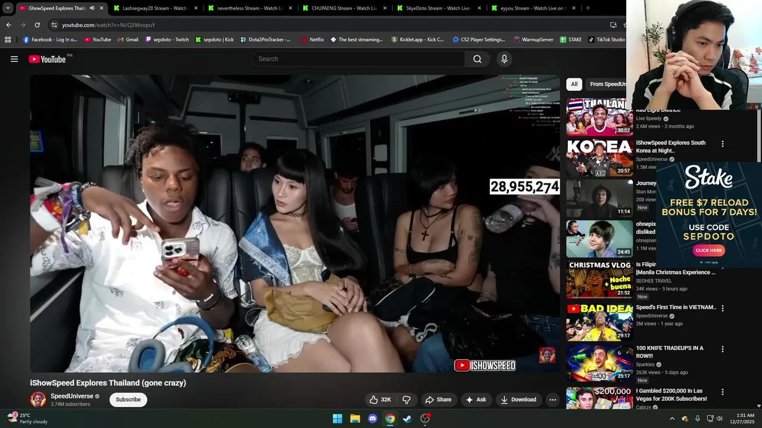Open Gmail bookmark
This screenshot has width=762, height=428.
click(x=128, y=40)
